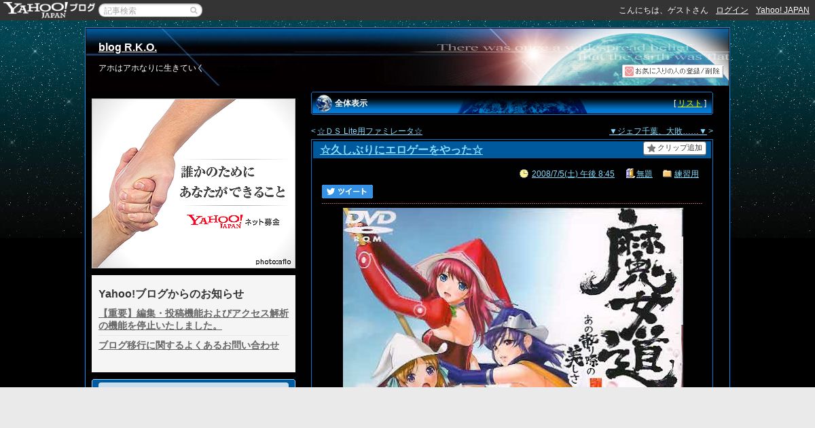Click the ツイート button
This screenshot has width=815, height=428.
pyautogui.click(x=347, y=192)
